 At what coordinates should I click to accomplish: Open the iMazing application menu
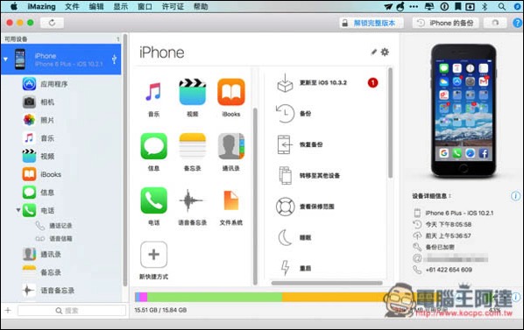pyautogui.click(x=41, y=6)
